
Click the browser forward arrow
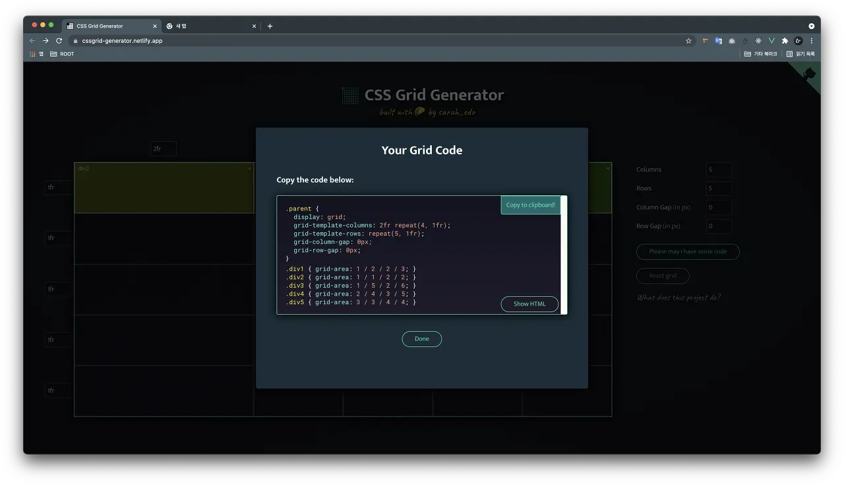45,40
